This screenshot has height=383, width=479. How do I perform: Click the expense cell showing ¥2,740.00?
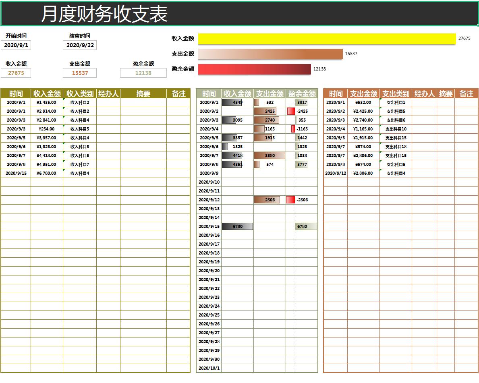[364, 120]
